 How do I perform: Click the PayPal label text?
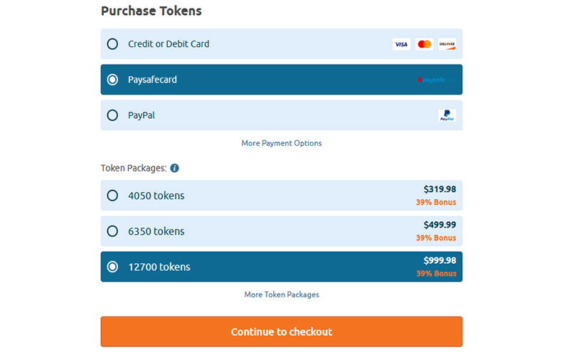point(142,115)
